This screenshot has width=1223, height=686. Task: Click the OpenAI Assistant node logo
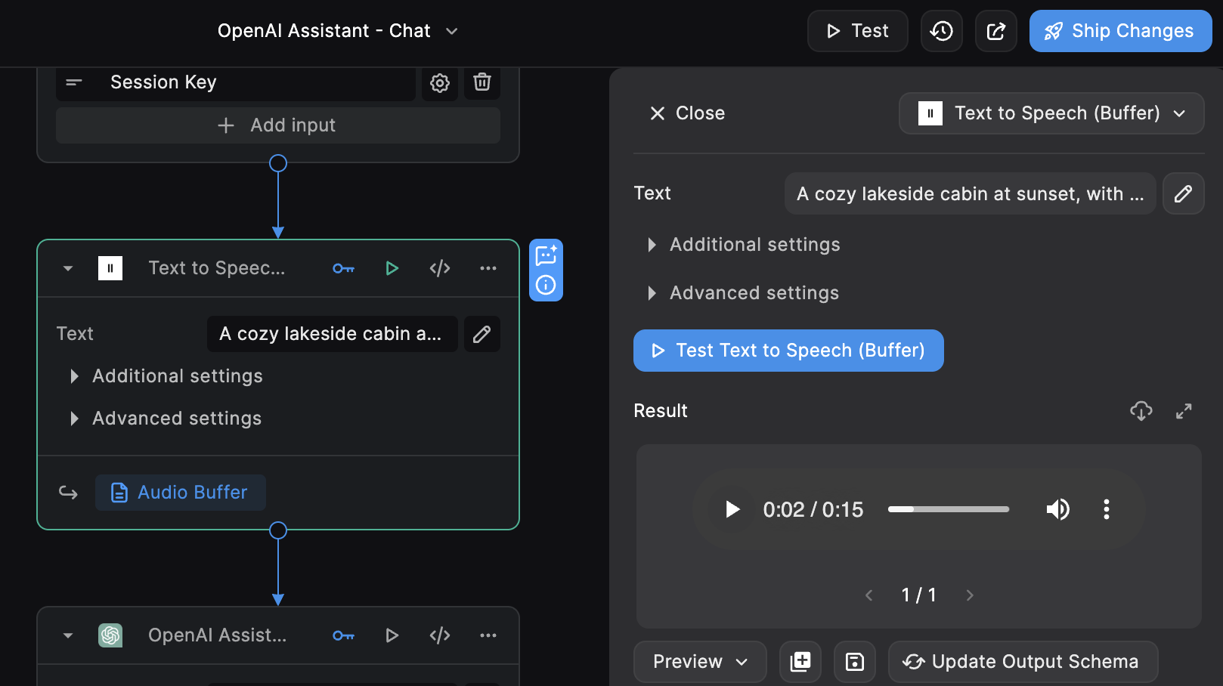click(x=110, y=635)
